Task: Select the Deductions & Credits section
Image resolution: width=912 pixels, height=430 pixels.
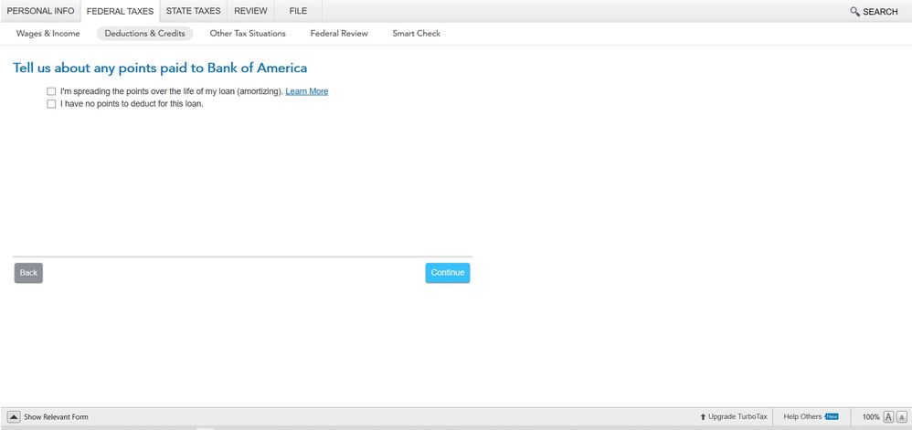Action: pyautogui.click(x=144, y=34)
